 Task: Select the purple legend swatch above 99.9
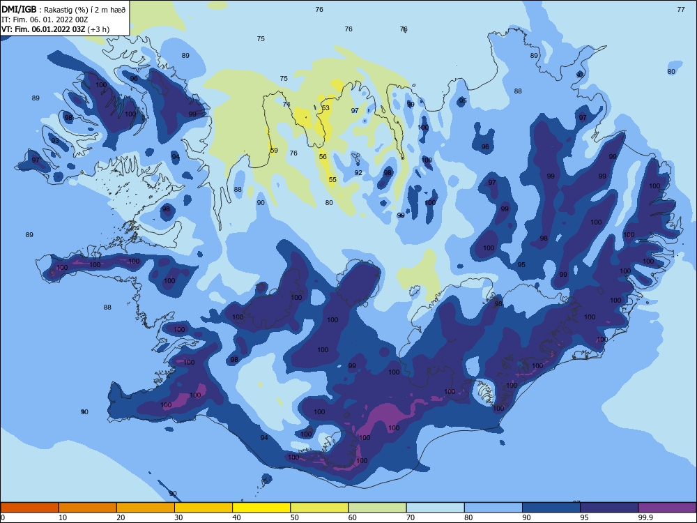(x=667, y=508)
